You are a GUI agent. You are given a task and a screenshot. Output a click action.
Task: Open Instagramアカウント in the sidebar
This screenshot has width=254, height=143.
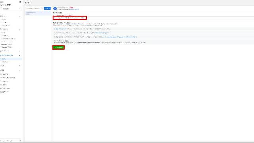pyautogui.click(x=7, y=44)
